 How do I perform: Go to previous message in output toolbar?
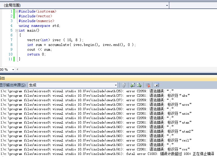click(x=132, y=85)
